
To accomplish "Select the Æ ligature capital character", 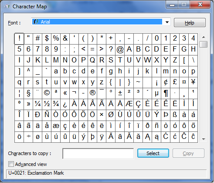I will (x=129, y=104).
